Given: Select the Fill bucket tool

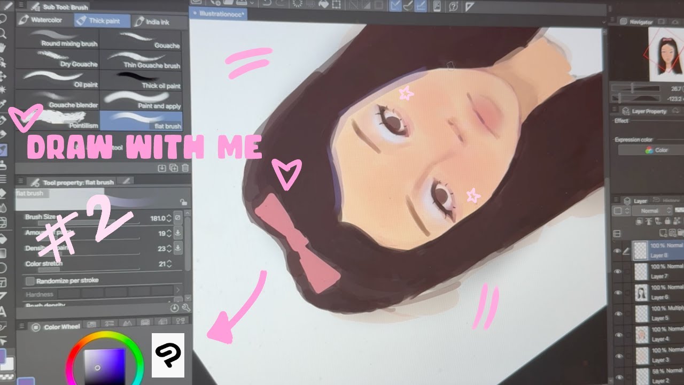Looking at the screenshot, I should [3, 238].
